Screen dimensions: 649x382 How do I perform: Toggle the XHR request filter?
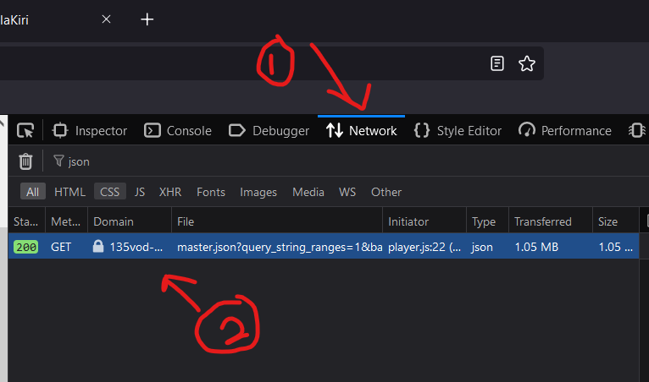[170, 192]
